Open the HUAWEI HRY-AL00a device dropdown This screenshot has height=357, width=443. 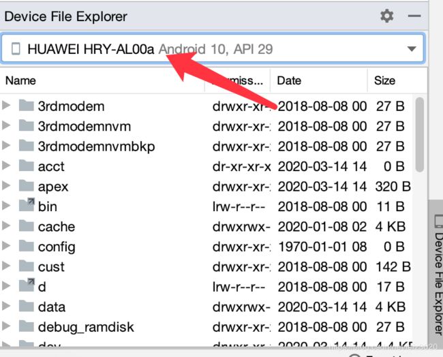tap(412, 49)
